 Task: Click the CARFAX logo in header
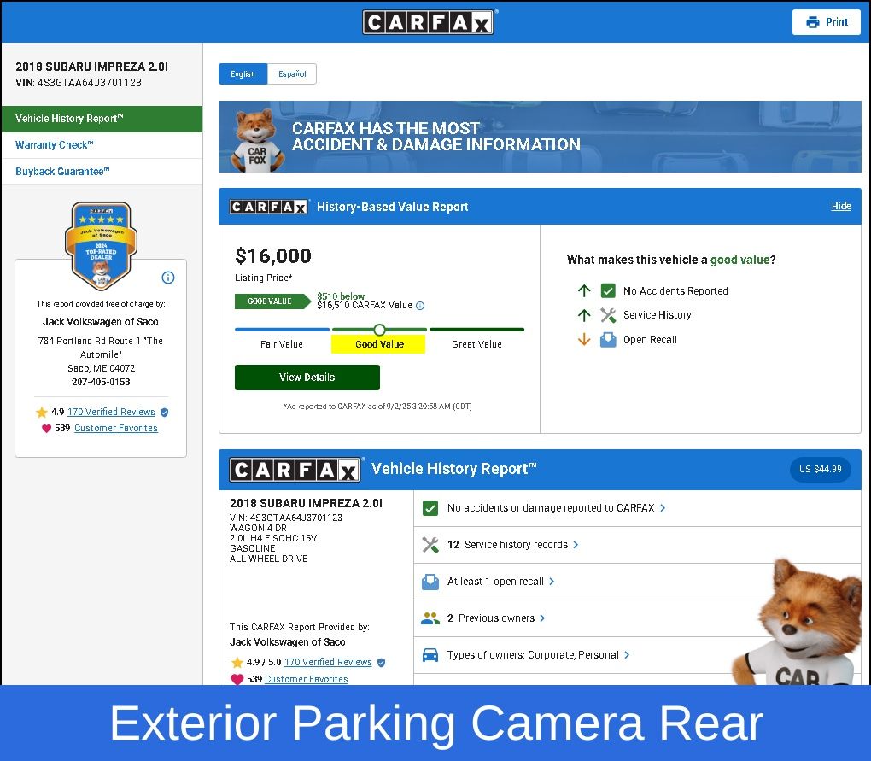428,22
